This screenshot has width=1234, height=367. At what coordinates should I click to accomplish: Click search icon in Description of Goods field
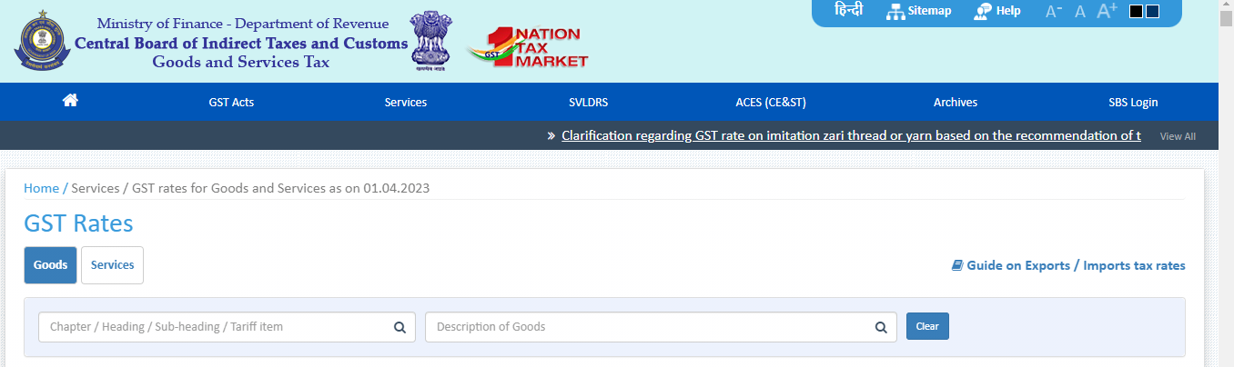[880, 327]
